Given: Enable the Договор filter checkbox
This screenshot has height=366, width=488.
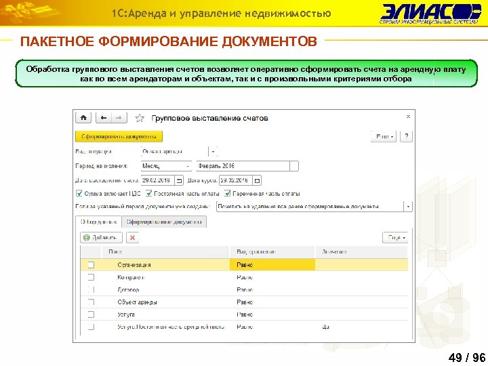Looking at the screenshot, I should click(91, 290).
